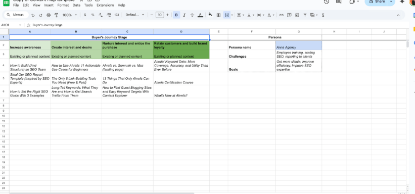Image resolution: width=415 pixels, height=194 pixels.
Task: Print the spreadsheet using printer icon
Action: tap(49, 15)
